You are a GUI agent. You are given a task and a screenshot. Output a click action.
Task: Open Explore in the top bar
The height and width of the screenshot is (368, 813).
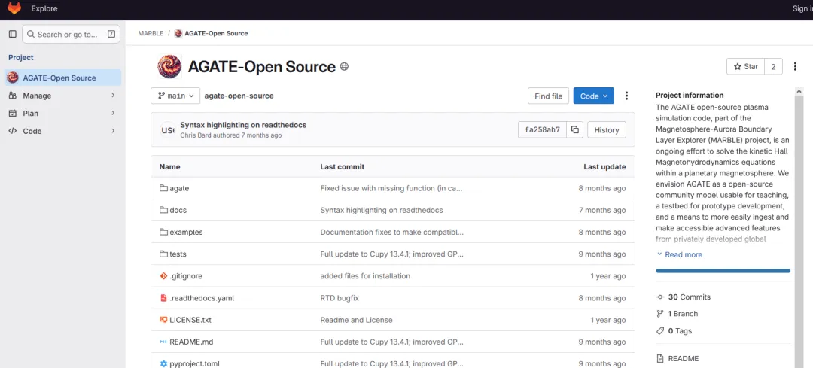pyautogui.click(x=44, y=9)
